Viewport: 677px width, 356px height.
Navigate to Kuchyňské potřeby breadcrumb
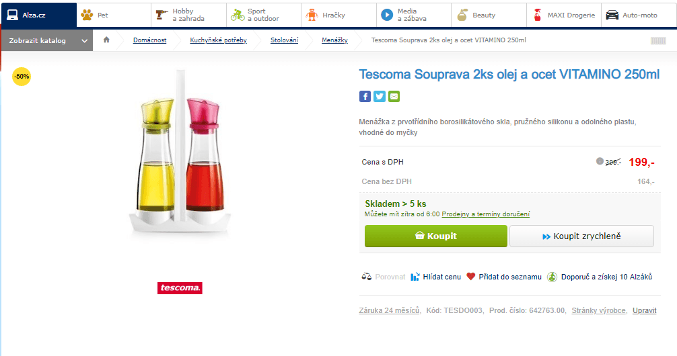click(x=218, y=41)
